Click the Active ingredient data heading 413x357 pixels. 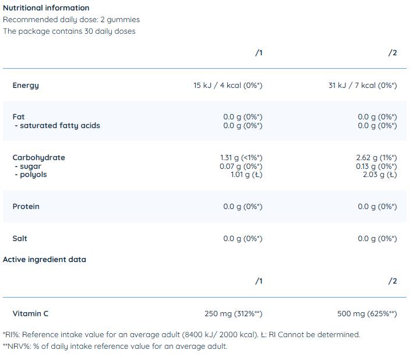44,260
